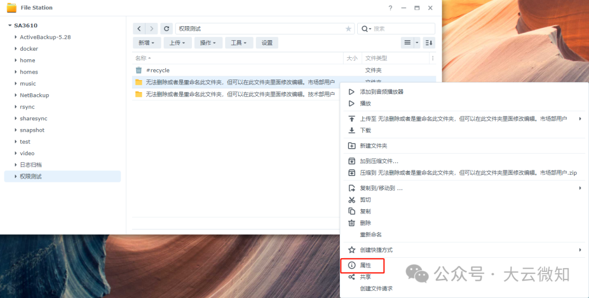Expand the docker folder arrow
The width and height of the screenshot is (589, 298).
[16, 49]
